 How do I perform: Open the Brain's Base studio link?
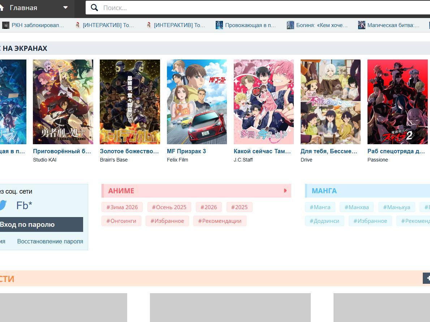(114, 160)
